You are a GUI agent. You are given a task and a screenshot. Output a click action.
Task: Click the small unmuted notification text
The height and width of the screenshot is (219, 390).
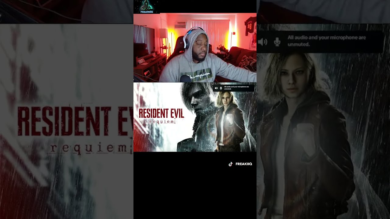click(236, 88)
